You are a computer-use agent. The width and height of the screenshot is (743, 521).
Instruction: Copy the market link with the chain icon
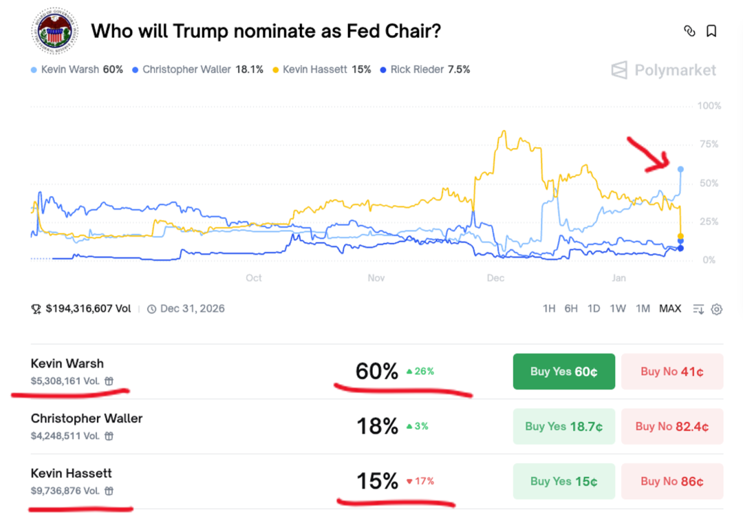[689, 31]
